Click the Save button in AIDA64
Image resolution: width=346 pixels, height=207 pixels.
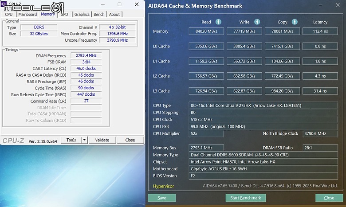[162, 198]
